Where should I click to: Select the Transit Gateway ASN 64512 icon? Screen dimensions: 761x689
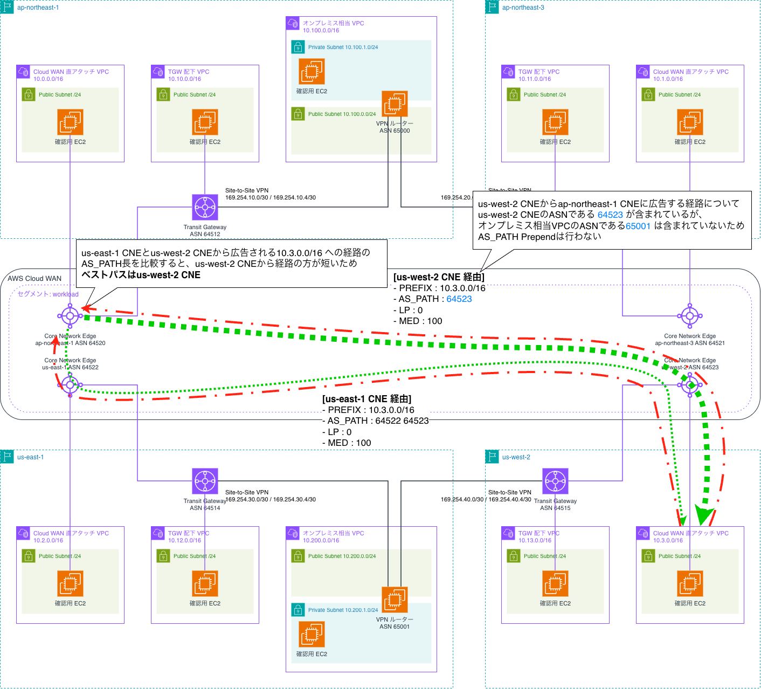205,207
